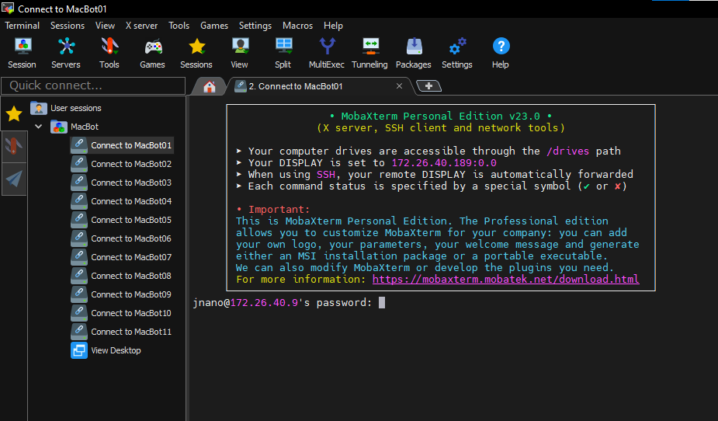The height and width of the screenshot is (421, 718).
Task: Select Connect to MacBot05 session
Action: 130,220
